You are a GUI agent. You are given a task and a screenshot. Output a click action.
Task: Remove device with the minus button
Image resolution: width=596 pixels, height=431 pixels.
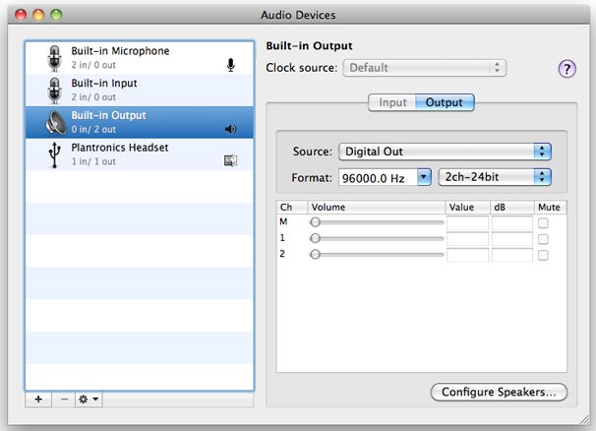coord(64,400)
